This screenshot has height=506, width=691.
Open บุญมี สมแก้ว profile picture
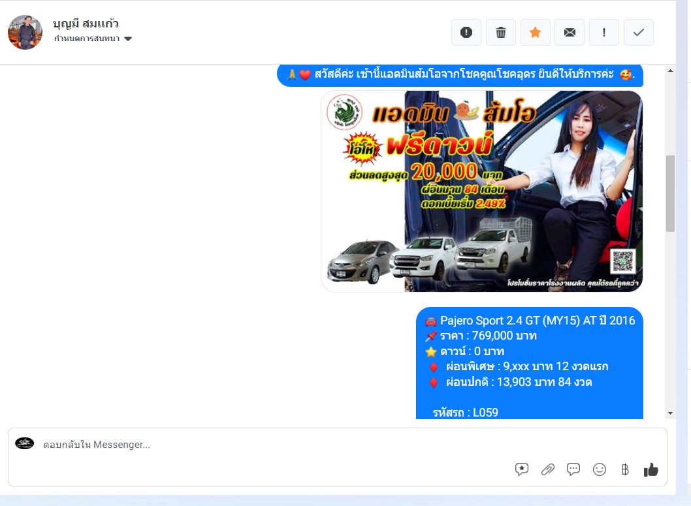(x=25, y=32)
